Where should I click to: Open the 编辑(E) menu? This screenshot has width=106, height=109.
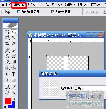(19, 5)
